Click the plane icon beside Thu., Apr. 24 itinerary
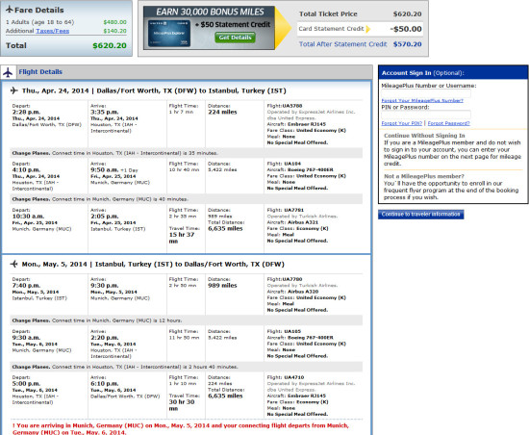The image size is (529, 435). [x=13, y=90]
